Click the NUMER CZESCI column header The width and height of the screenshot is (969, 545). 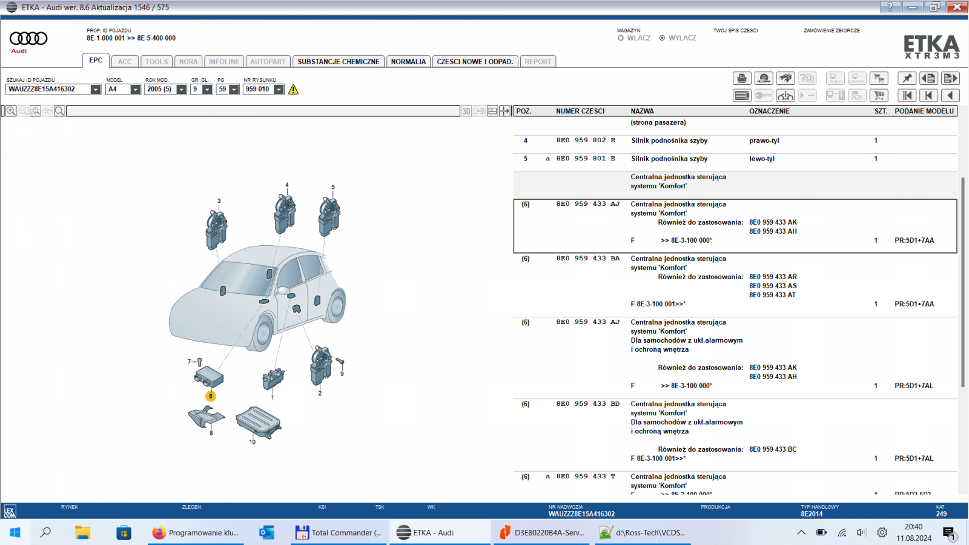pyautogui.click(x=580, y=111)
